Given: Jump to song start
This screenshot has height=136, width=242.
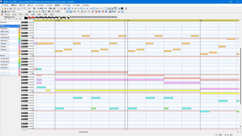Looking at the screenshot, I should point(72,9).
